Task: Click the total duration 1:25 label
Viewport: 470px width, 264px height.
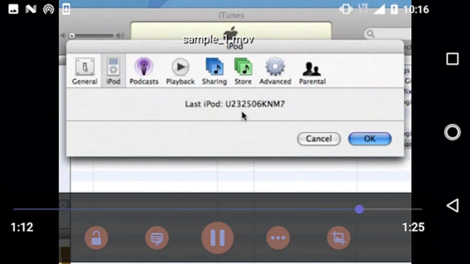Action: pyautogui.click(x=413, y=227)
